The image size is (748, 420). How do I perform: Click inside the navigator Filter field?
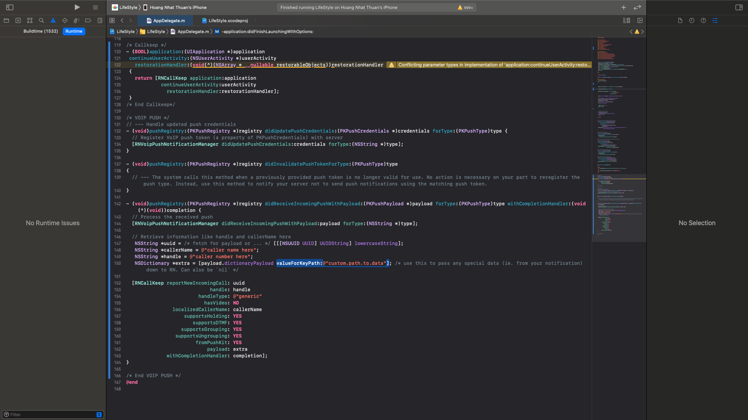tap(51, 415)
